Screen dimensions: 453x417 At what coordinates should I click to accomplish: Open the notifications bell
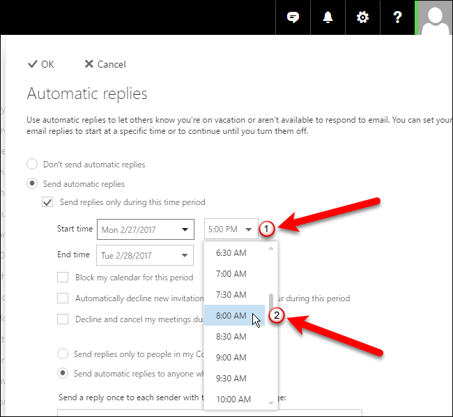click(x=328, y=17)
